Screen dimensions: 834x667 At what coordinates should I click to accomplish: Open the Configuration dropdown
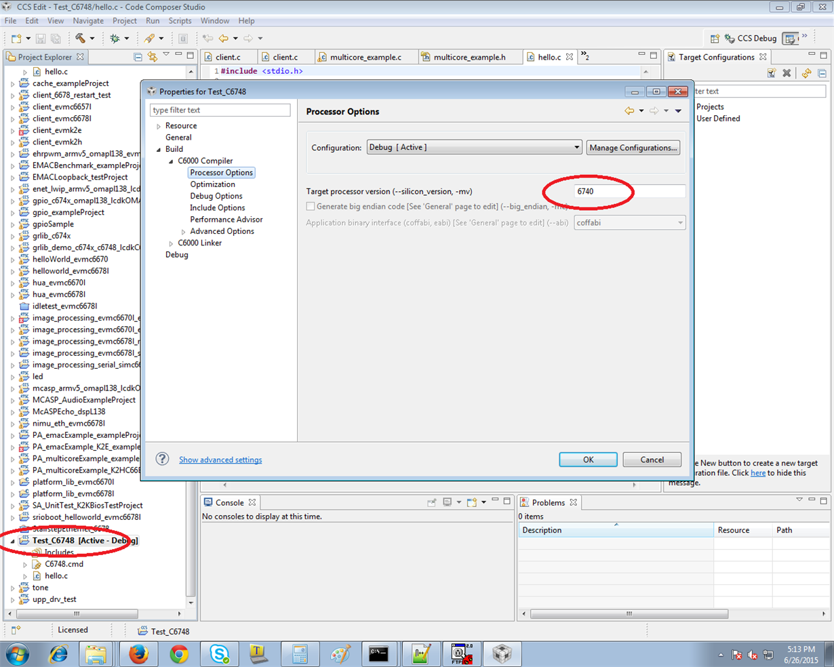(x=474, y=147)
